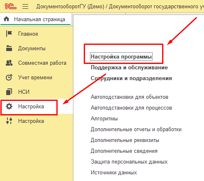Viewport: 204px width, 181px height.
Task: Click the stacked-pages icon beside НСИ
Action: pyautogui.click(x=9, y=92)
